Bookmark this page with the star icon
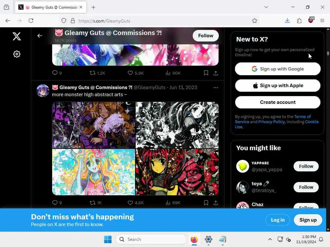Image resolution: width=330 pixels, height=247 pixels. [255, 21]
